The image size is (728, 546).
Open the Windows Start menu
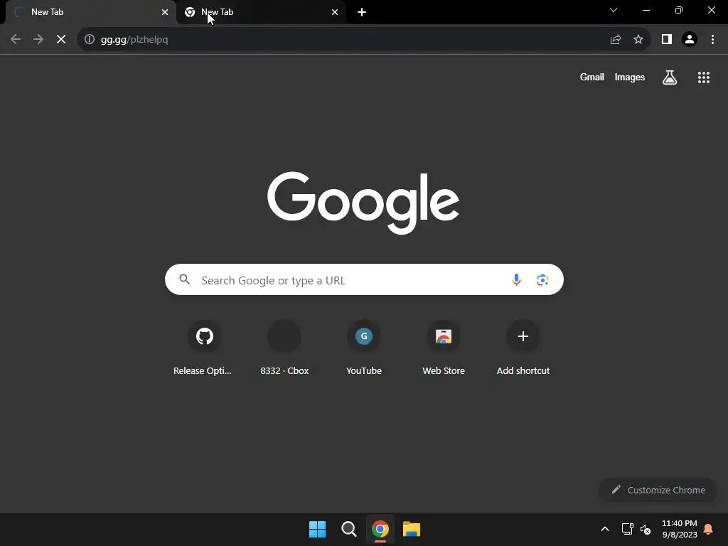[318, 529]
